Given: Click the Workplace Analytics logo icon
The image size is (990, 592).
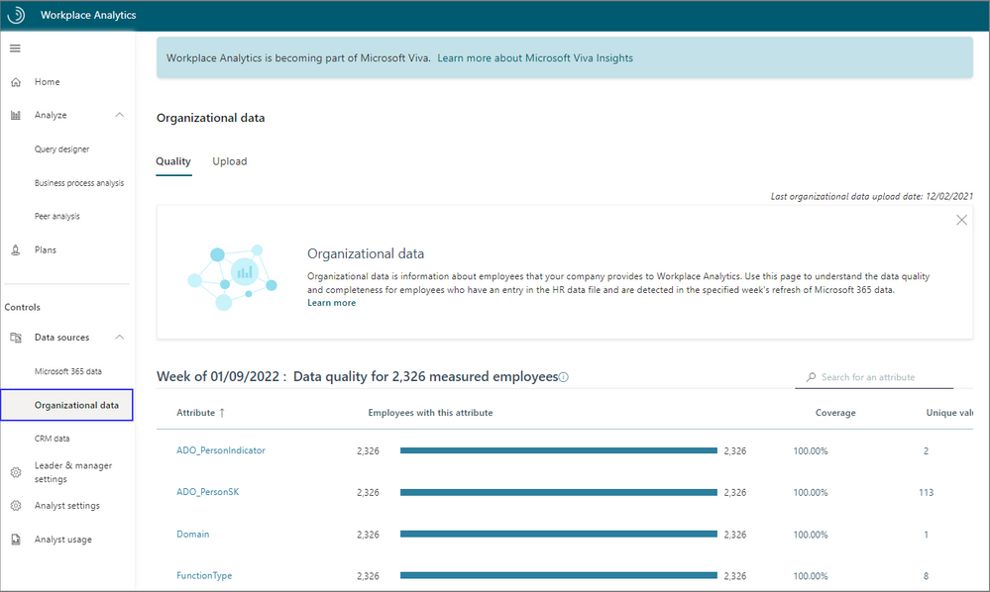Looking at the screenshot, I should (x=16, y=15).
